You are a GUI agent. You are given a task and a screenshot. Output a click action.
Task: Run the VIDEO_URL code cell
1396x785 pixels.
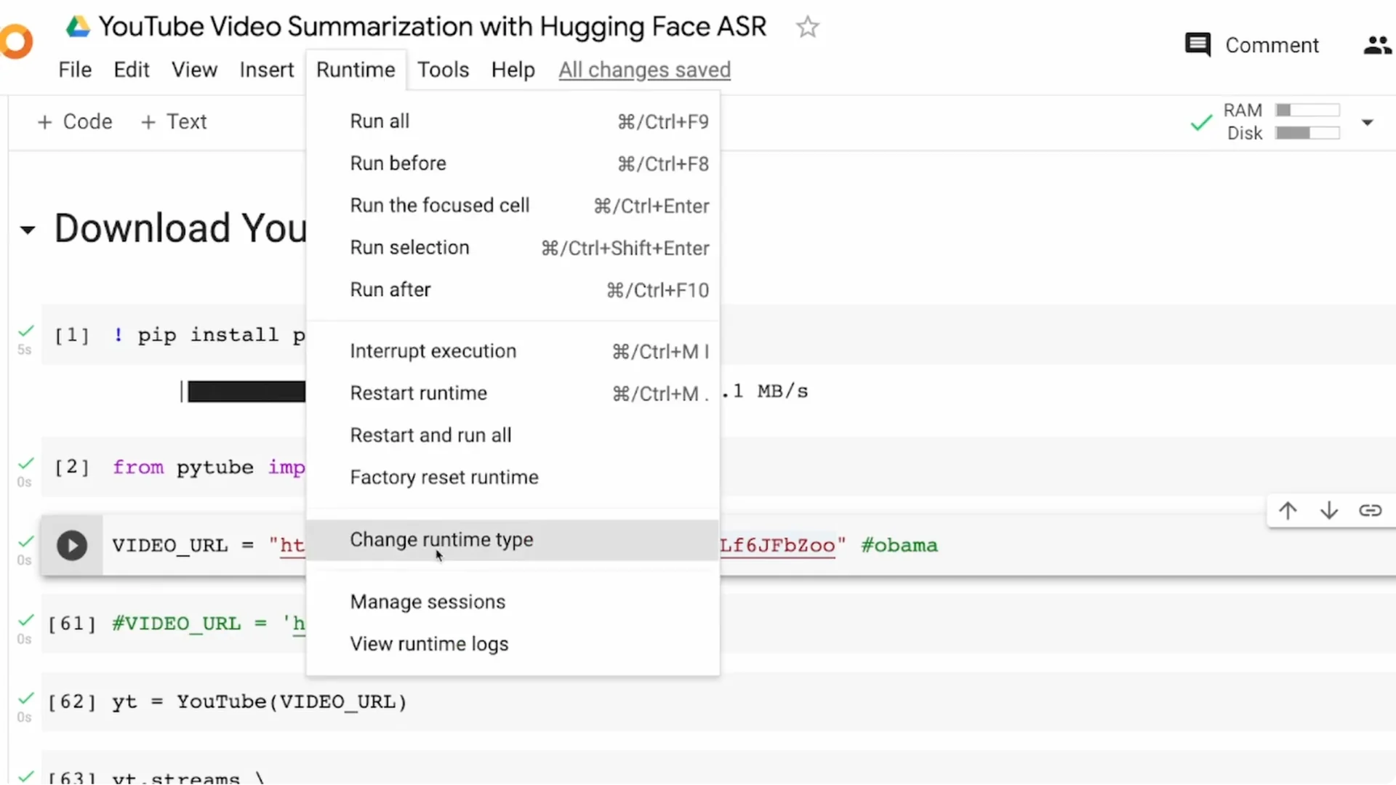71,545
